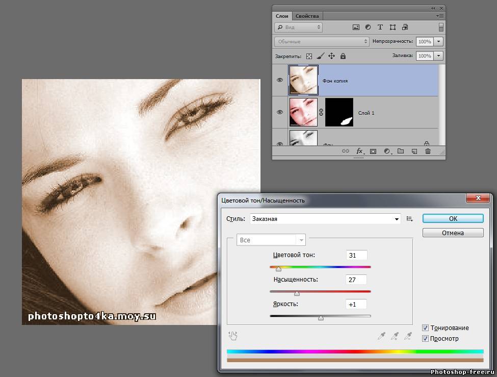The height and width of the screenshot is (377, 497).
Task: Hide the Фон копия layer
Action: (x=279, y=80)
